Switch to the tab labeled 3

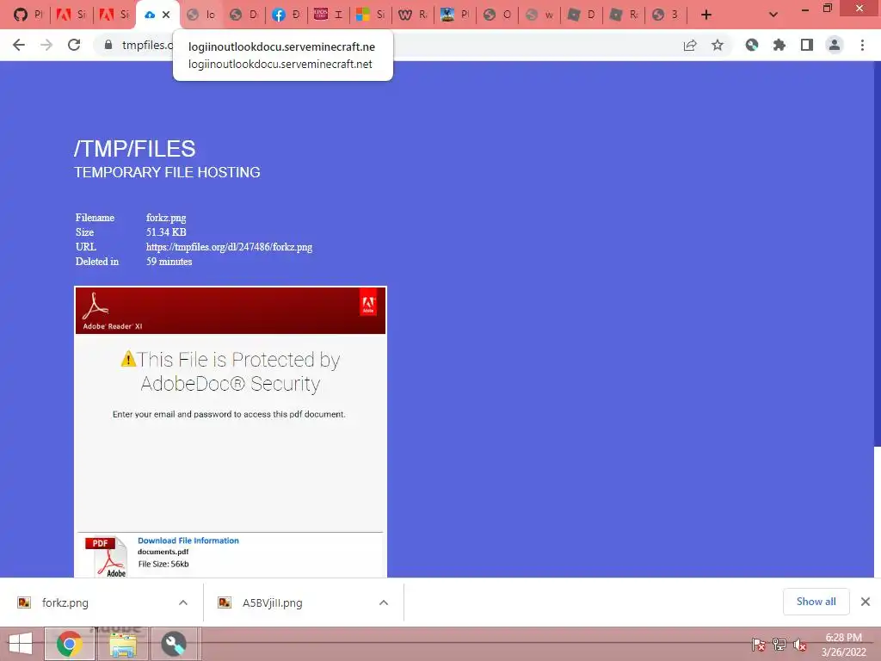click(665, 15)
